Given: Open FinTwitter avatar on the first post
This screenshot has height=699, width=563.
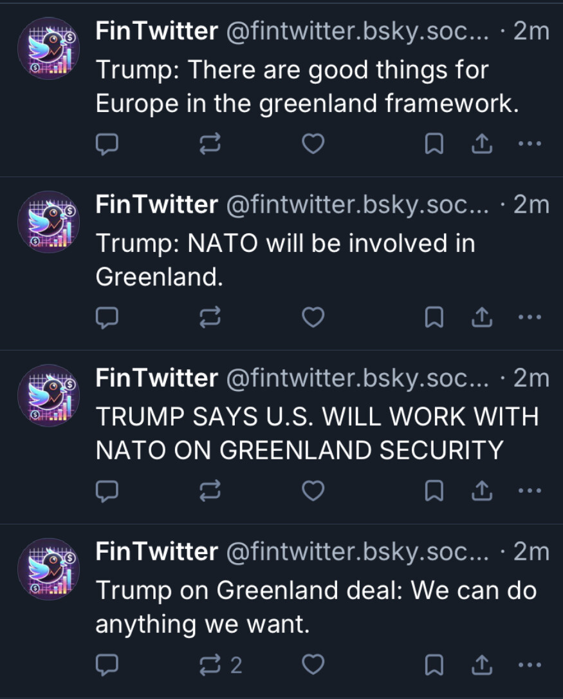Looking at the screenshot, I should point(48,48).
